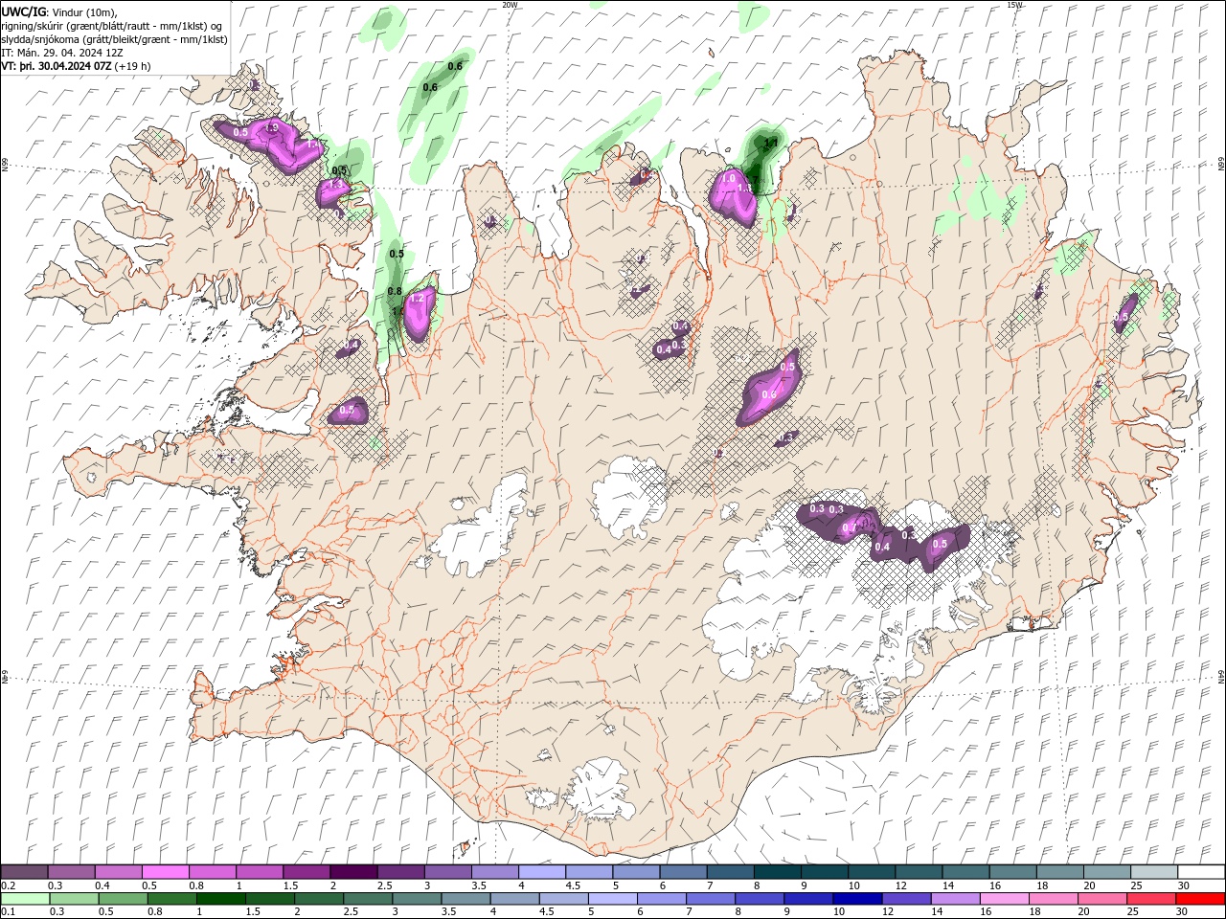
Task: Select the darkest purple 2–2.5 swatch in upper legend
Action: point(352,872)
